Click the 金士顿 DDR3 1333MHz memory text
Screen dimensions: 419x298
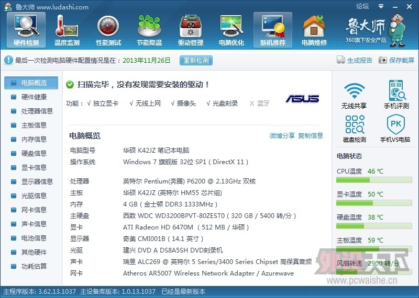pyautogui.click(x=170, y=204)
